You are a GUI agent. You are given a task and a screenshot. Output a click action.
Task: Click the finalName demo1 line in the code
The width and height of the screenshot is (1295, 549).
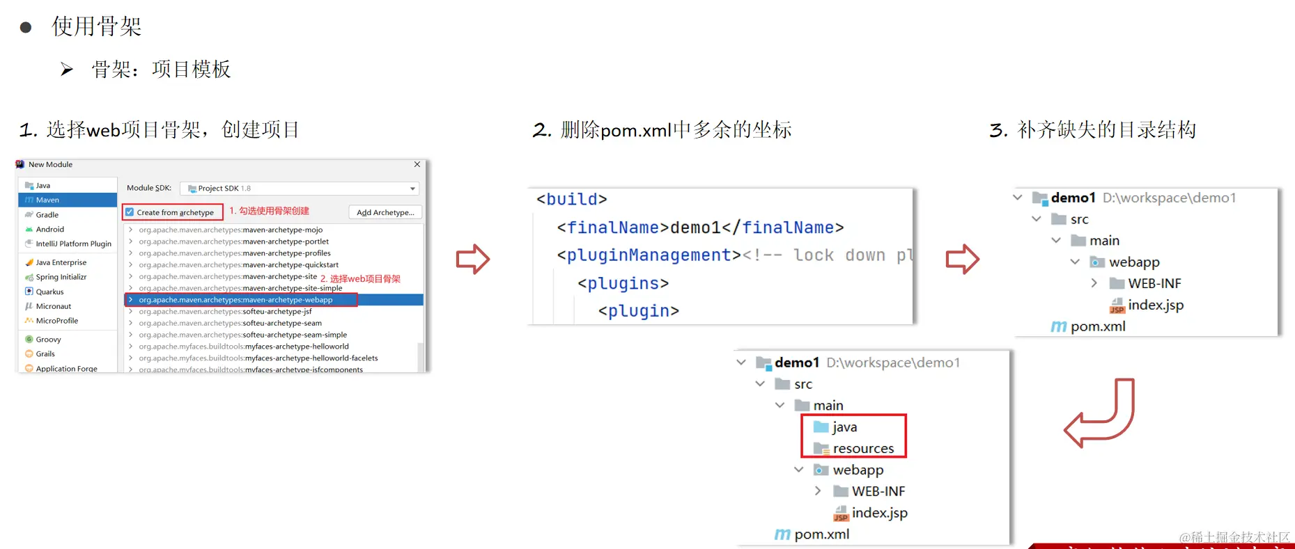(700, 228)
